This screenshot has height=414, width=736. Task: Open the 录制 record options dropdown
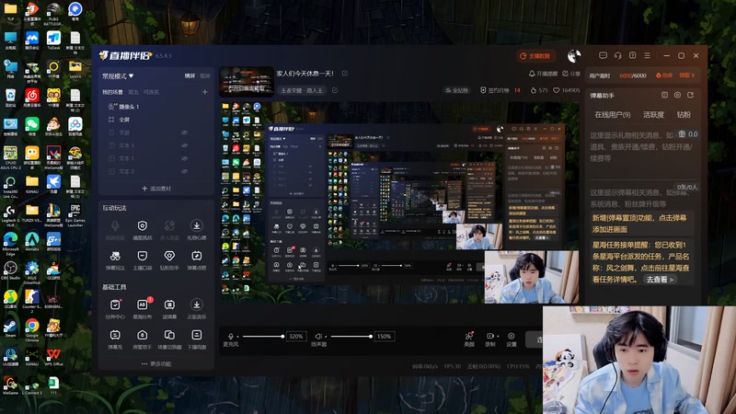(498, 336)
